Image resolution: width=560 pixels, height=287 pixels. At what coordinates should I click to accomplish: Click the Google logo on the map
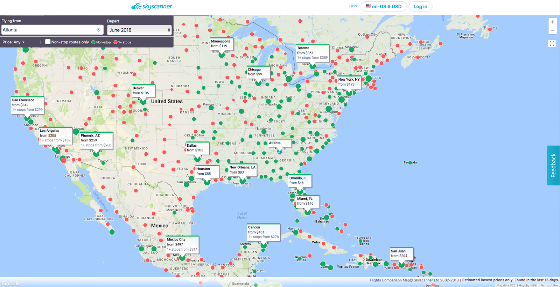(x=10, y=284)
